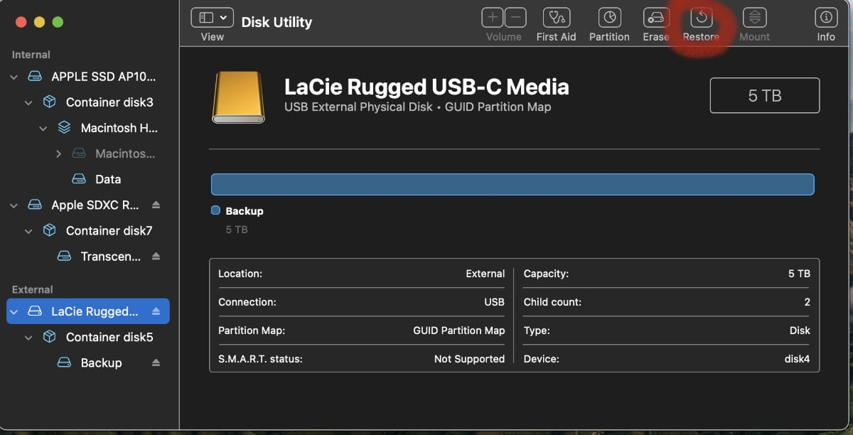
Task: Select Container disk7 in sidebar
Action: coord(109,230)
